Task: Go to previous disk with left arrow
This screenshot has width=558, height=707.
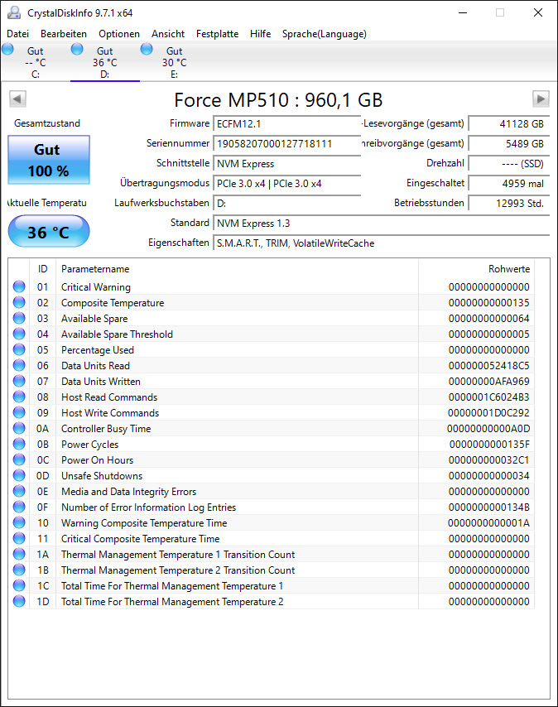Action: [x=17, y=99]
